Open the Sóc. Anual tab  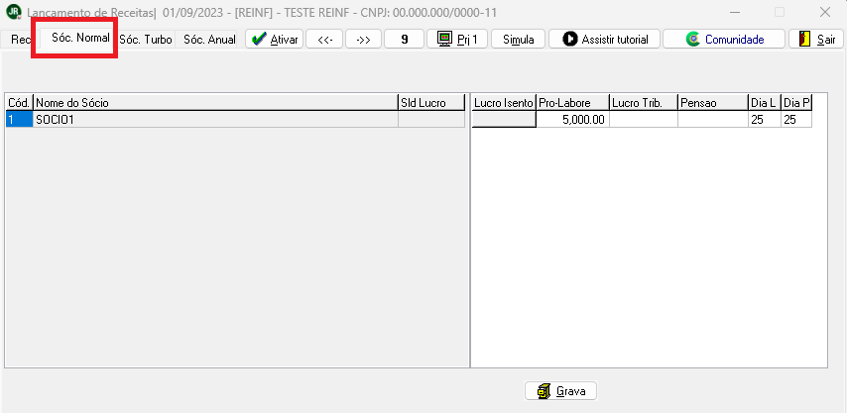click(209, 40)
